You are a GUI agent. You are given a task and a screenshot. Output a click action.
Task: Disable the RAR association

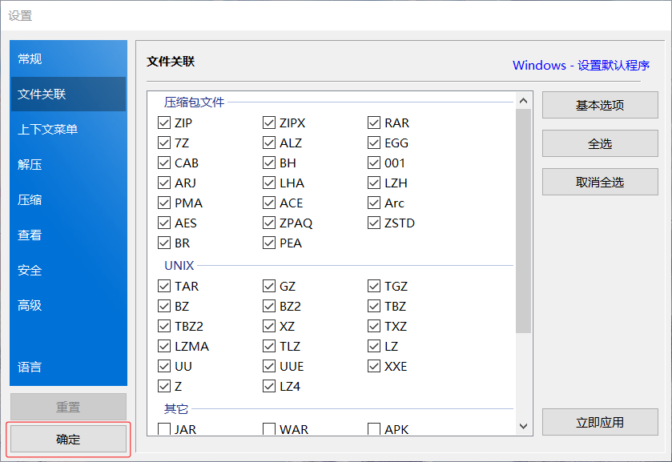(373, 122)
